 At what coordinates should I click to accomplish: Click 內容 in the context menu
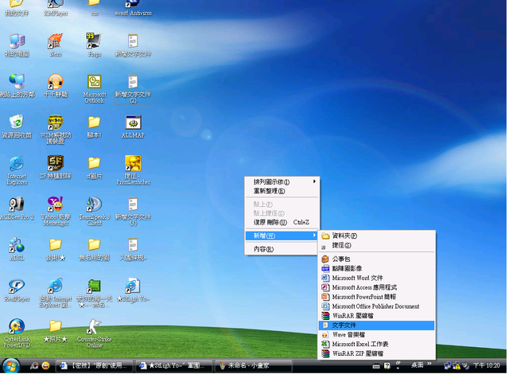(x=263, y=249)
